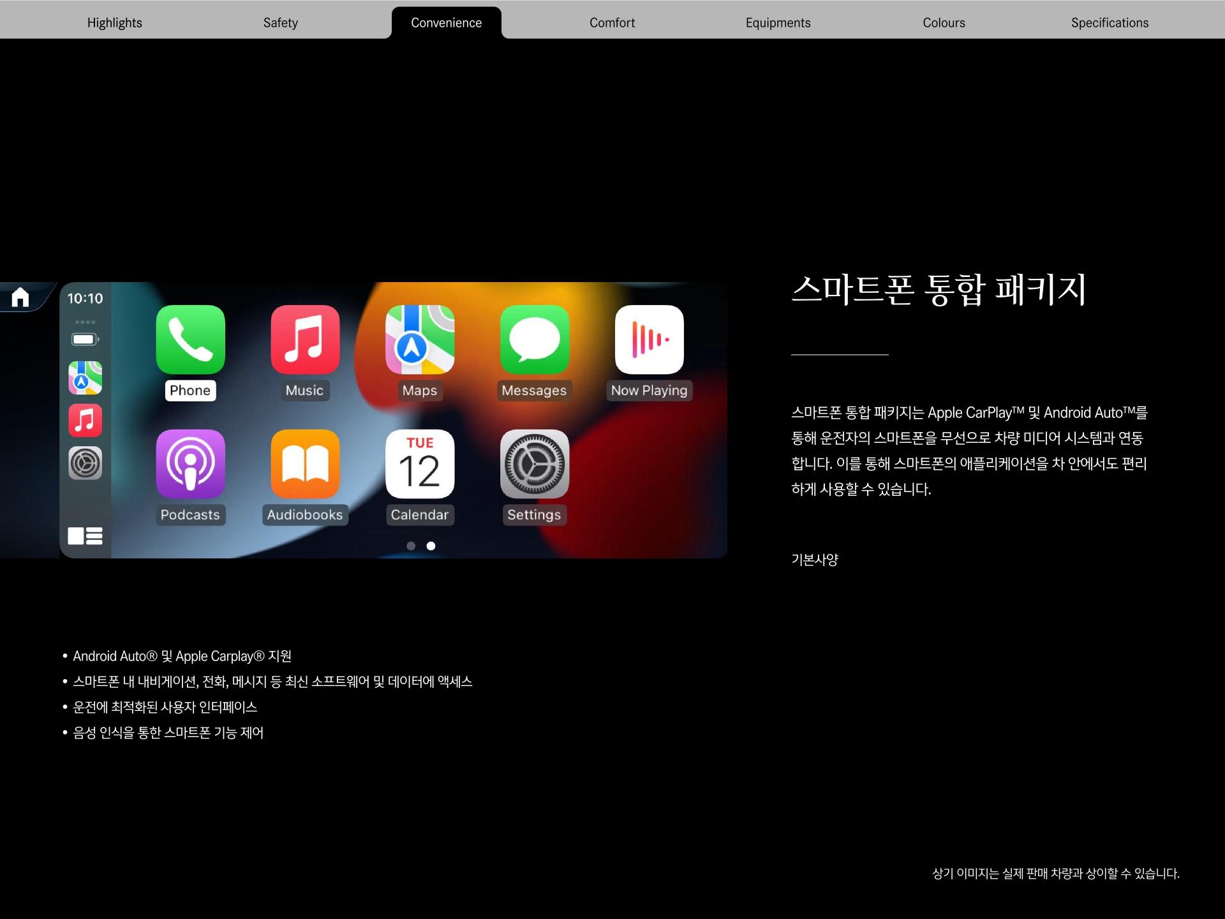
Task: Switch to the CarPlay dashboard split view
Action: click(x=85, y=535)
